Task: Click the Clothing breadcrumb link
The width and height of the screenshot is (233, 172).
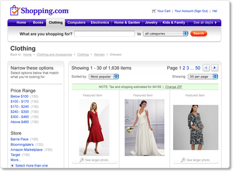Action: click(83, 54)
